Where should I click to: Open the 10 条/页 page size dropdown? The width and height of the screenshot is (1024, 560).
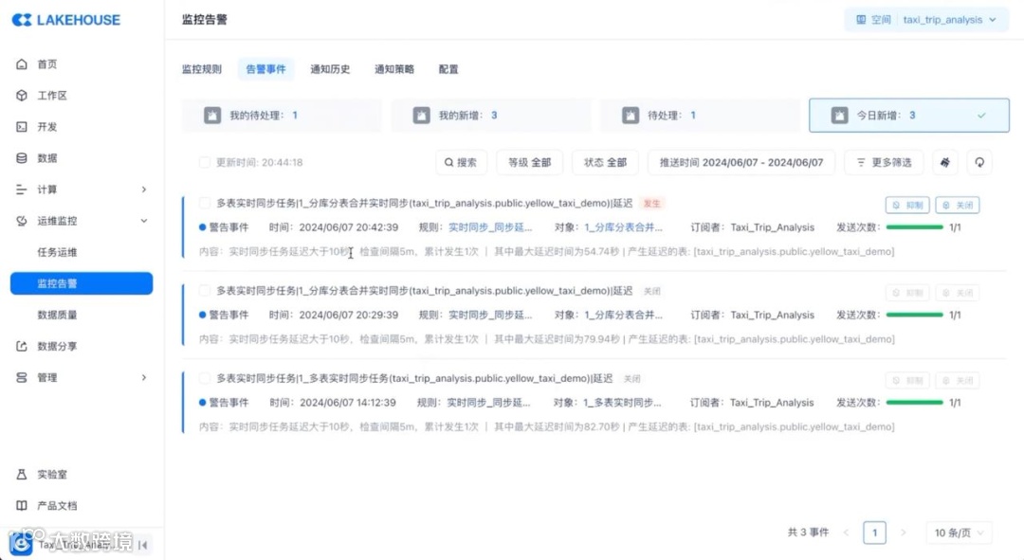pos(959,533)
